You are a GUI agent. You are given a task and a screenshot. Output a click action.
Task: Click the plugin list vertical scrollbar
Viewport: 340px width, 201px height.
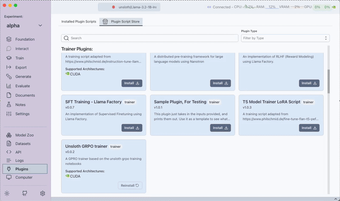click(328, 81)
